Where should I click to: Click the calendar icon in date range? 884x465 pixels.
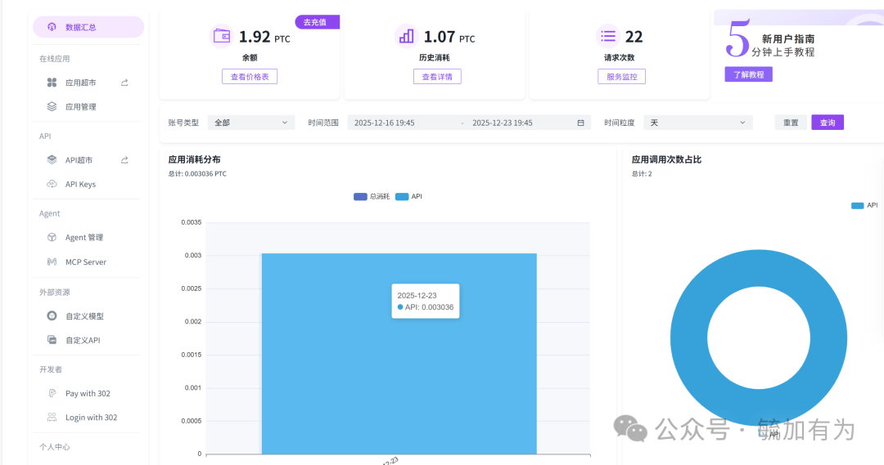580,123
